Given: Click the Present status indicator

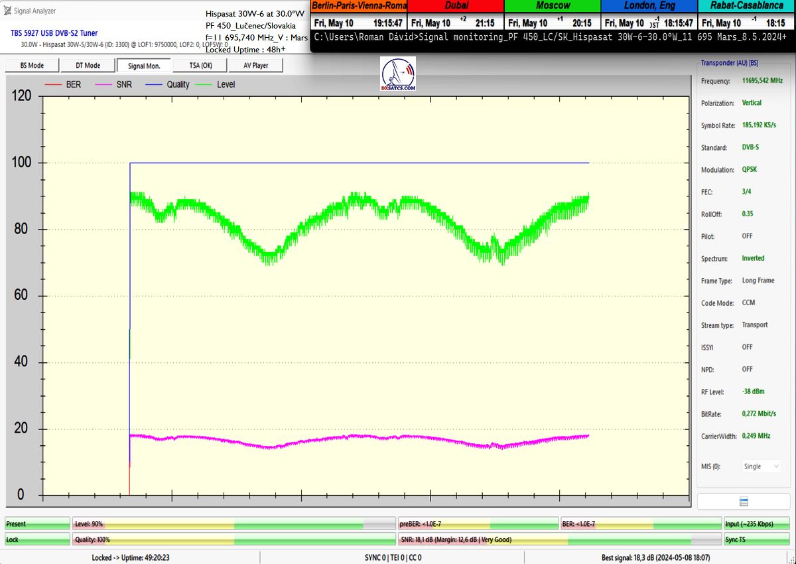Looking at the screenshot, I should pyautogui.click(x=37, y=524).
